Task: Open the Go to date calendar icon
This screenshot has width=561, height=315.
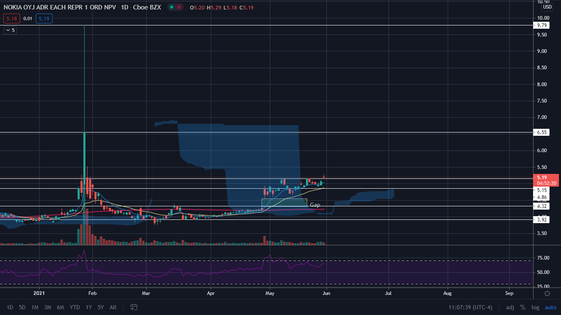Action: click(134, 307)
